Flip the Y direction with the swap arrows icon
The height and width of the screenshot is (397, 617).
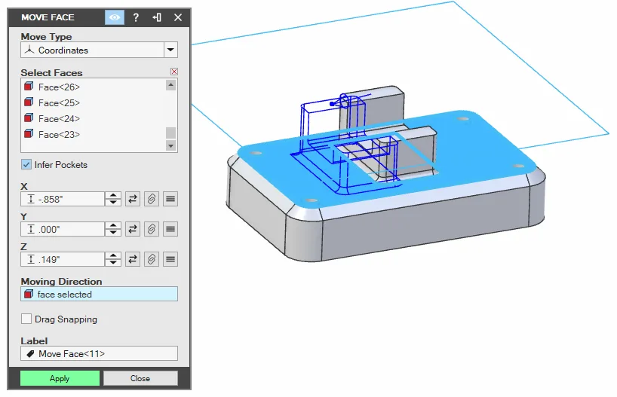click(x=133, y=229)
